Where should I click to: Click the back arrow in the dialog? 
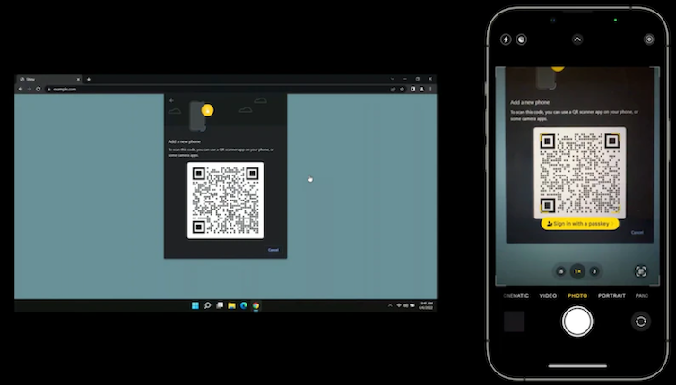coord(171,100)
